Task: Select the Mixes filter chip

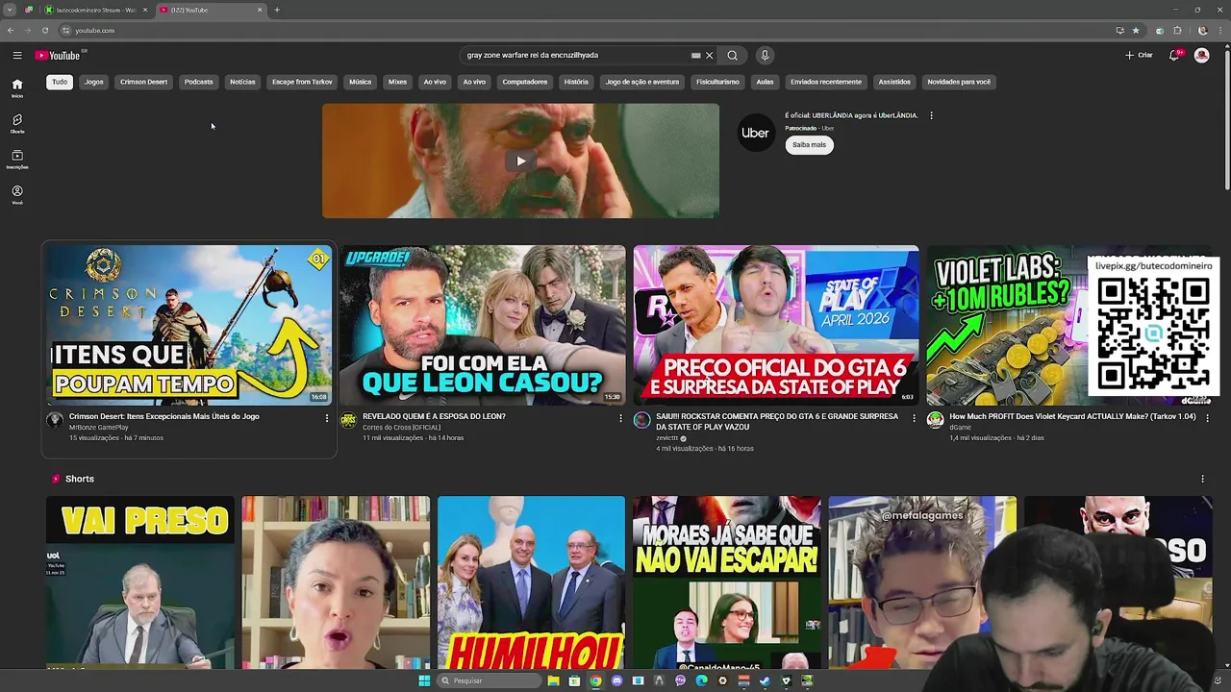Action: [x=397, y=82]
